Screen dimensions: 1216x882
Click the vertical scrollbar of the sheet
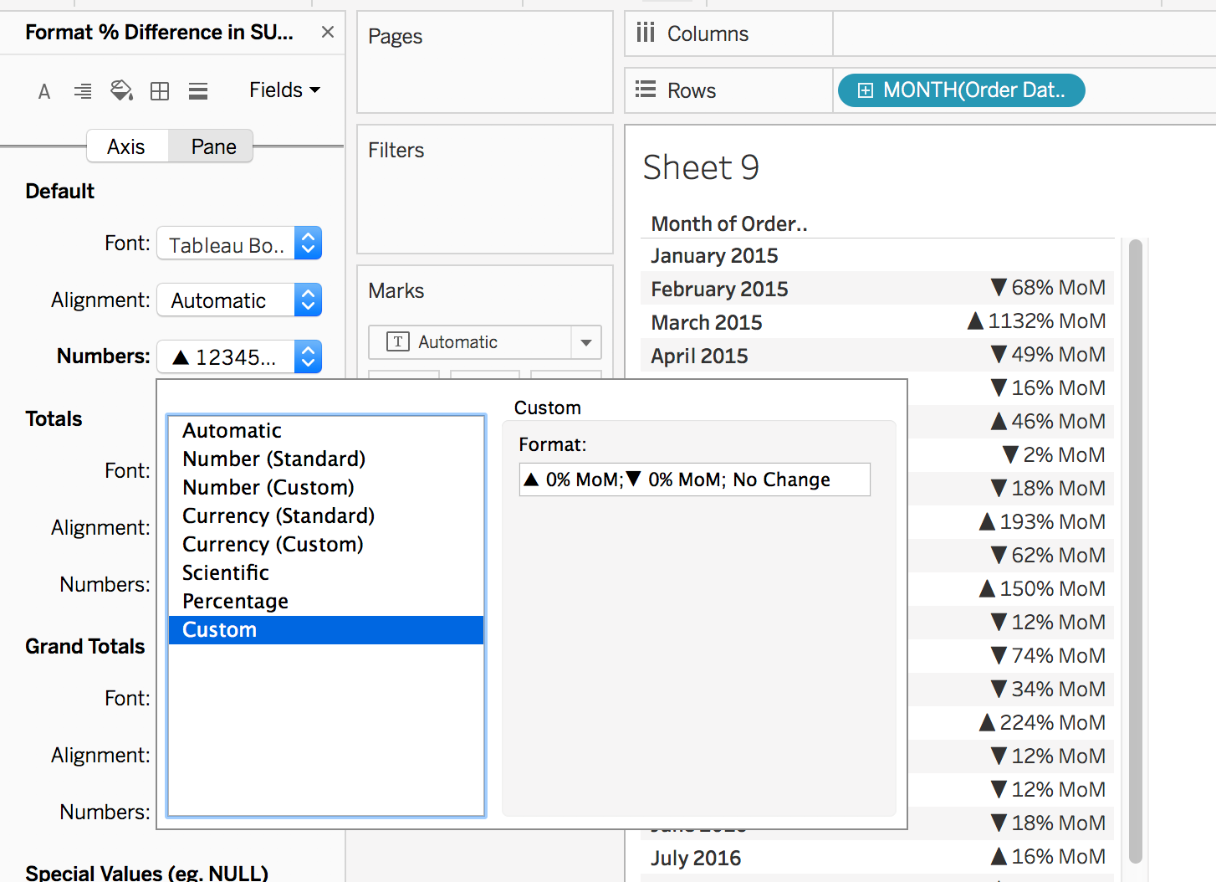pyautogui.click(x=1135, y=551)
